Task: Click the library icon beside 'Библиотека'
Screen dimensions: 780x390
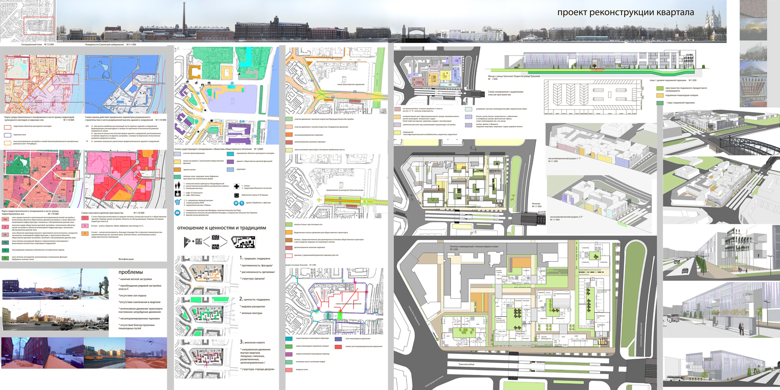Action: coord(237,195)
